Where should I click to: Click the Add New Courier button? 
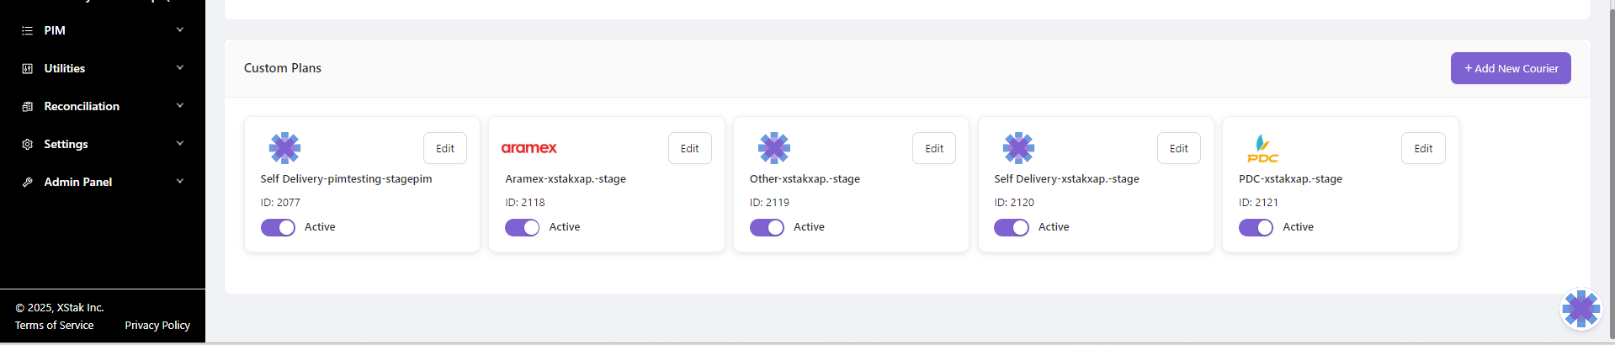pyautogui.click(x=1511, y=68)
